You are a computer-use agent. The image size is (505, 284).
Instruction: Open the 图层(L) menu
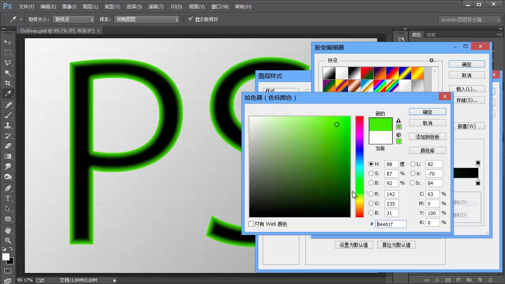pos(90,7)
